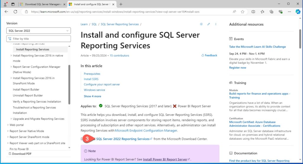Expand the Web portal tree node
The height and width of the screenshot is (164, 303).
(8, 125)
